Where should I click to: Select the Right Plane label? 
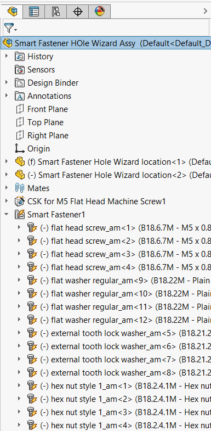48,136
